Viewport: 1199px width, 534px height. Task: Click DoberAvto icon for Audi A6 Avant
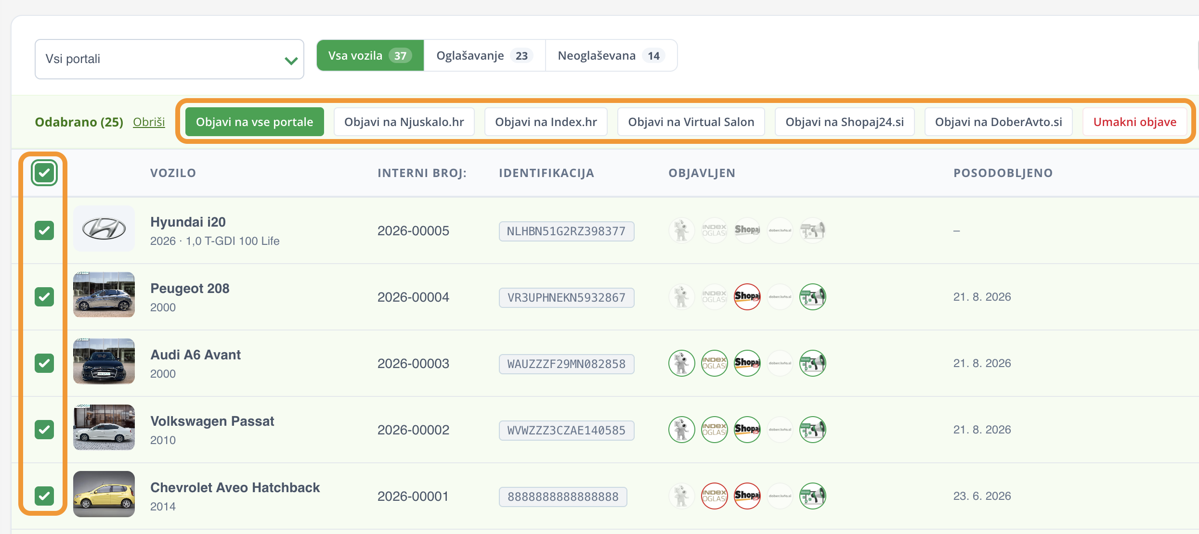780,363
